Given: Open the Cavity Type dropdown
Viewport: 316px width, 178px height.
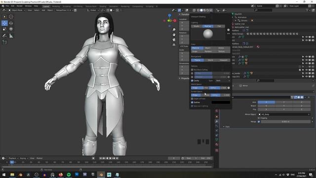Looking at the screenshot, I should coord(223,81).
